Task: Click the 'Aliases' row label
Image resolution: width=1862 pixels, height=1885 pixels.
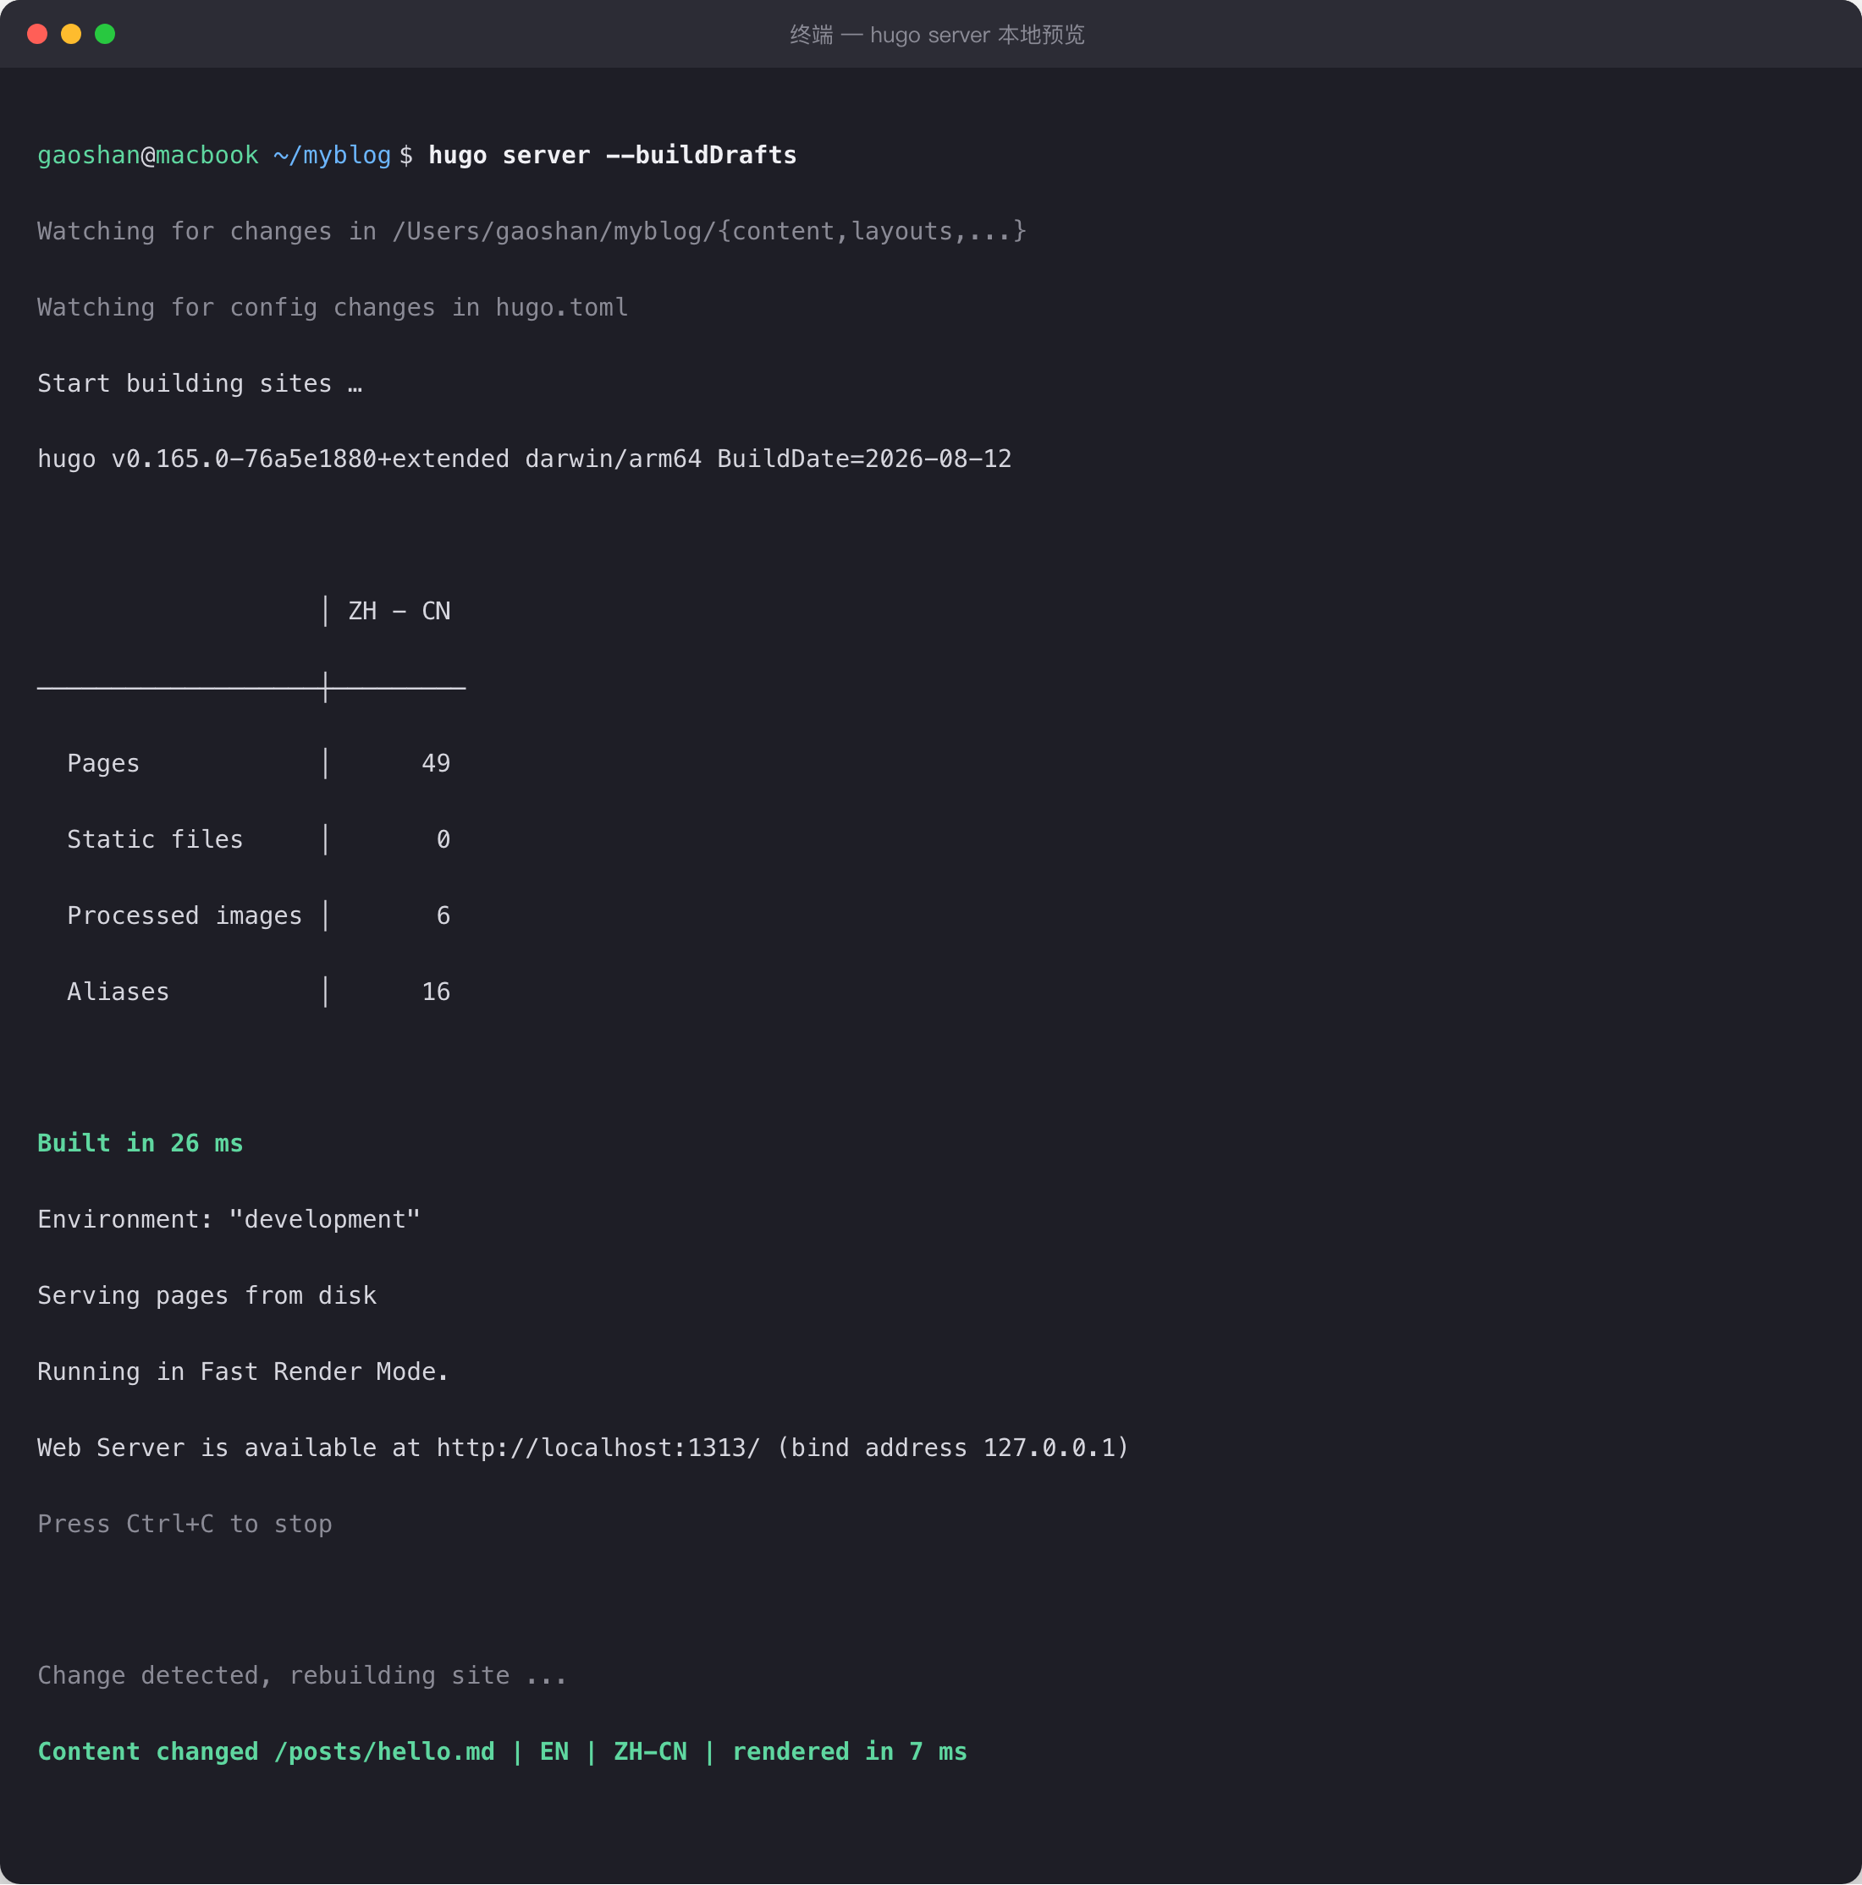Action: pyautogui.click(x=118, y=992)
